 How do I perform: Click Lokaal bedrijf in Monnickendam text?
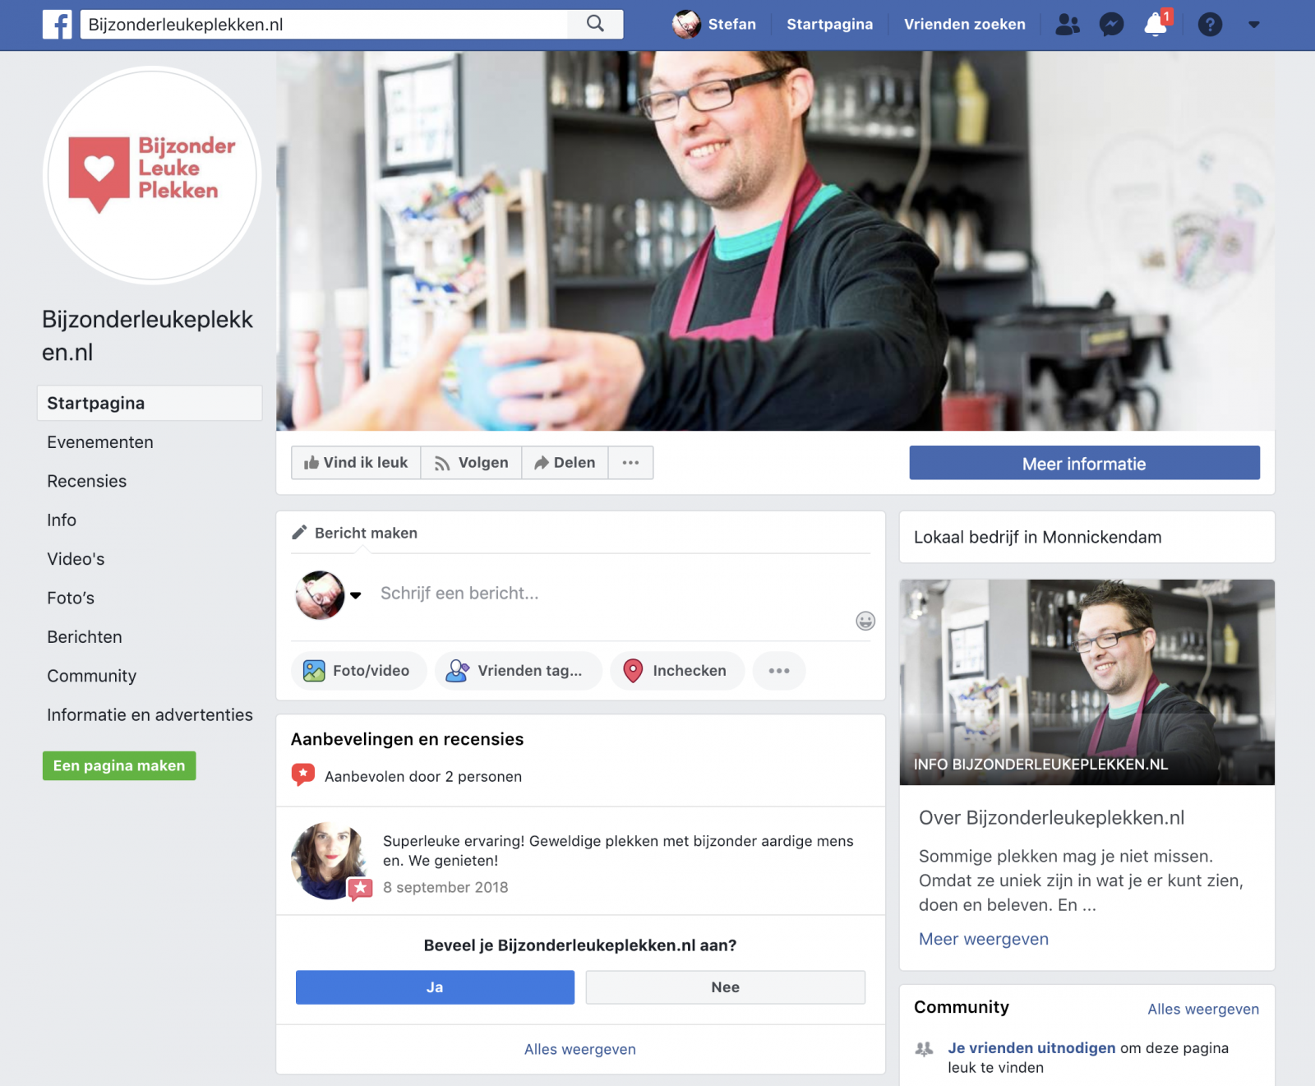1038,538
